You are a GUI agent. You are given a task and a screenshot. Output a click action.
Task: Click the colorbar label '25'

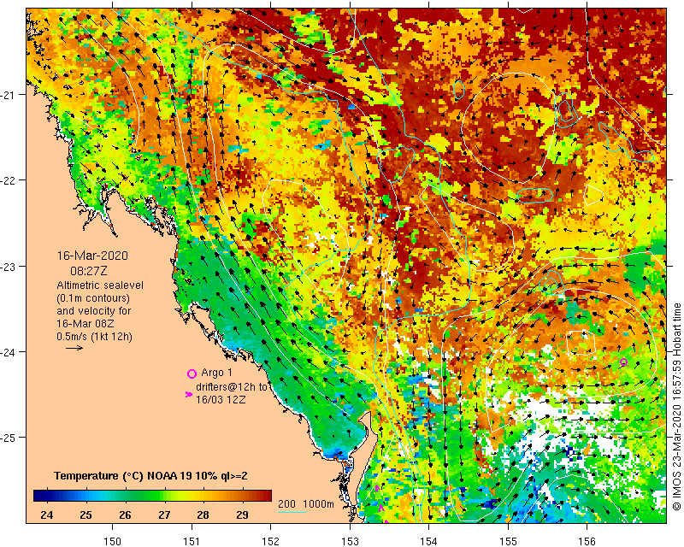pos(86,515)
